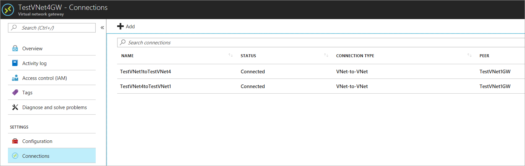The width and height of the screenshot is (525, 166).
Task: Click the TestVNet4GW - Connections title
Action: coord(63,7)
